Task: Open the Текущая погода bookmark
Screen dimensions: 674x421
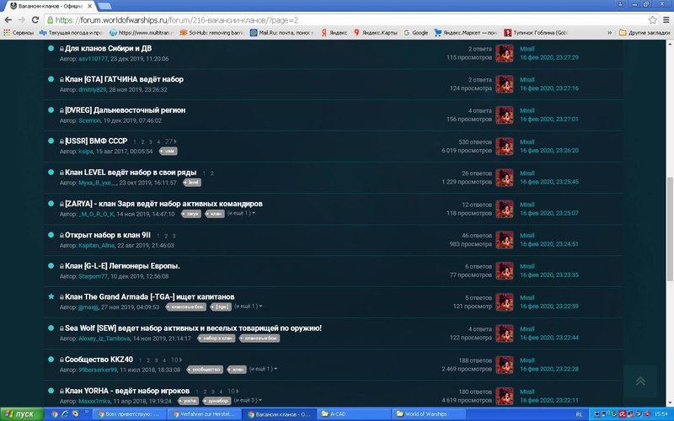Action: pos(71,33)
